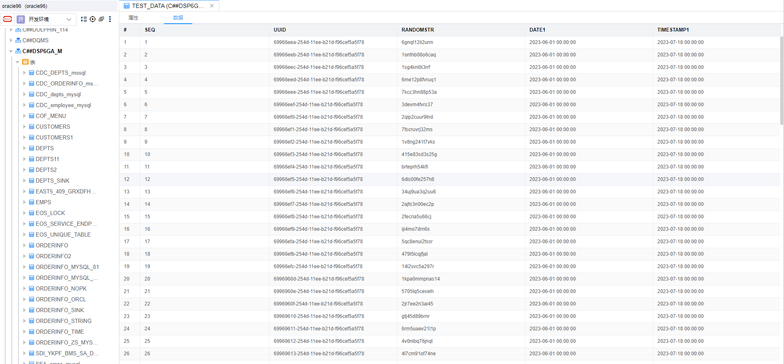Screen dimensions: 784x364
Task: Switch to the 数据 tab
Action: tap(178, 18)
